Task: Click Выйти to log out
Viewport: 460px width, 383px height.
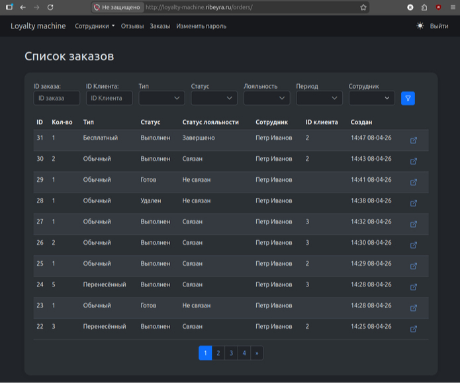Action: coord(439,26)
